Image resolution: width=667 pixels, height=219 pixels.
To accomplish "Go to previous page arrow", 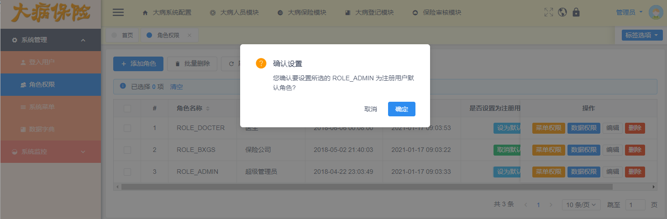I will [x=526, y=205].
